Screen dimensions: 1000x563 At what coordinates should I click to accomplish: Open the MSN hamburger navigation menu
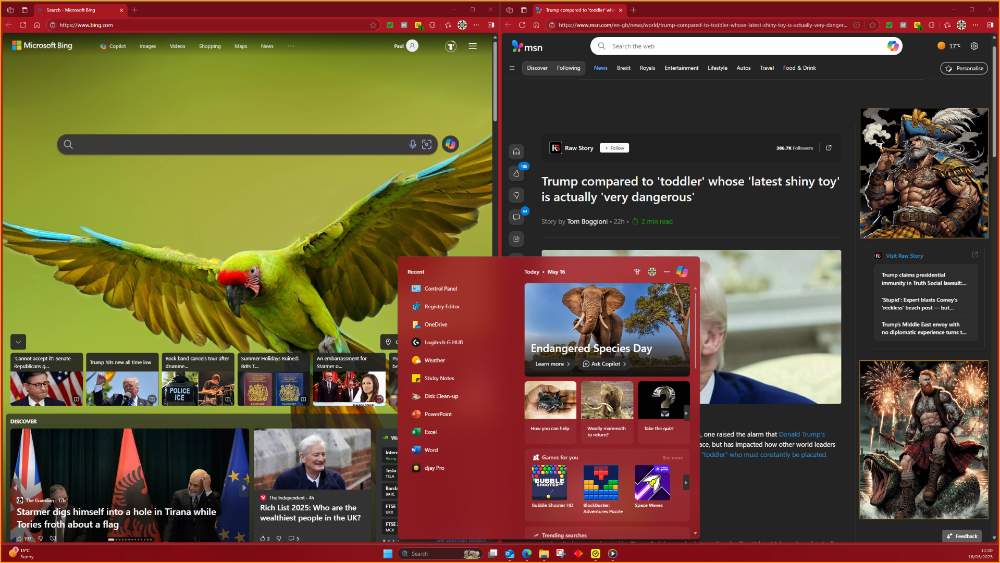point(512,68)
